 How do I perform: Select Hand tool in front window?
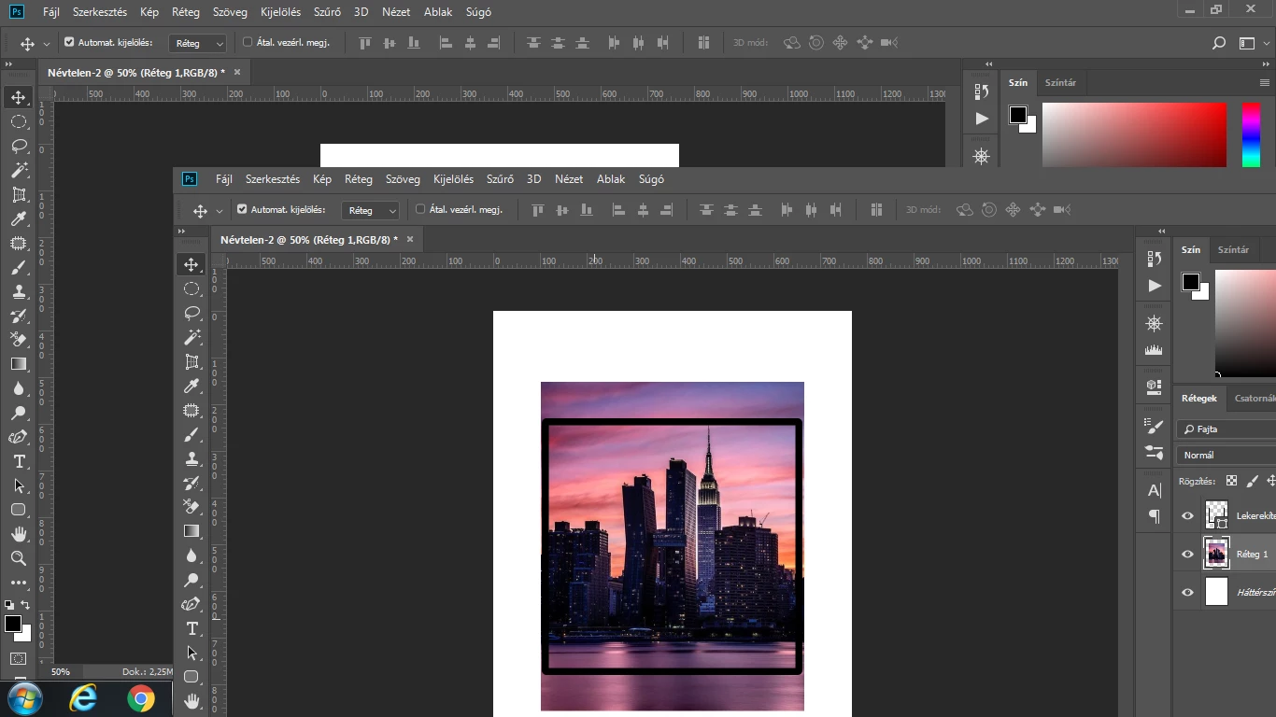pos(191,700)
